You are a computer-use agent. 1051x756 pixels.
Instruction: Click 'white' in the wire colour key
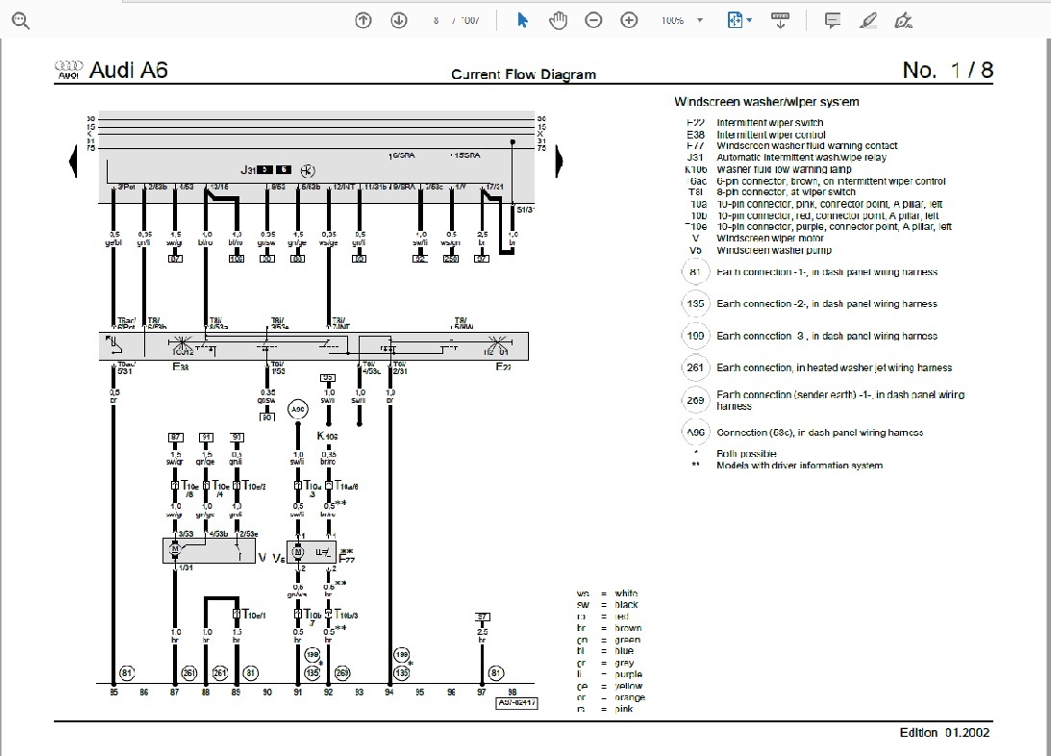pyautogui.click(x=626, y=593)
